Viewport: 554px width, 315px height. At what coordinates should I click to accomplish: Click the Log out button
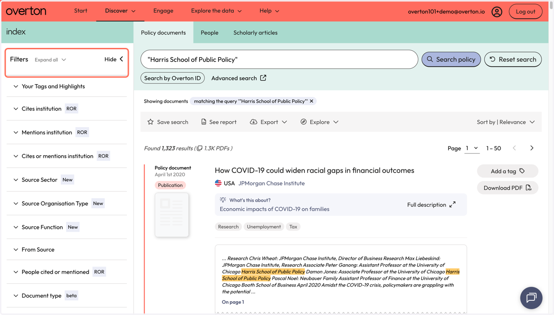[525, 12]
